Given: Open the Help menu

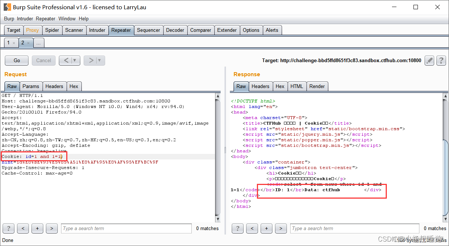Looking at the screenshot, I should [x=84, y=18].
